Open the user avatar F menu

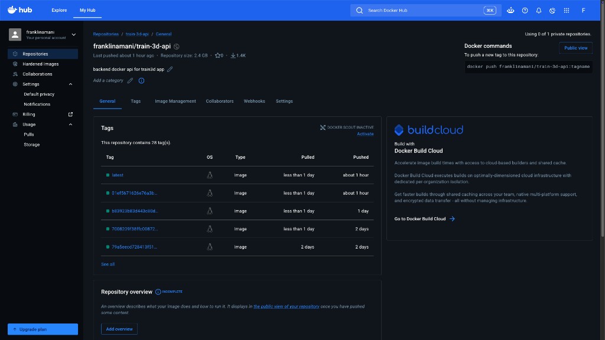click(x=583, y=11)
